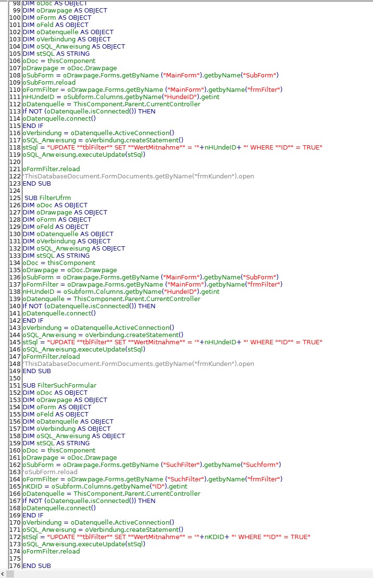Click line 168 oDatenquelle.connect() call

[x=59, y=508]
